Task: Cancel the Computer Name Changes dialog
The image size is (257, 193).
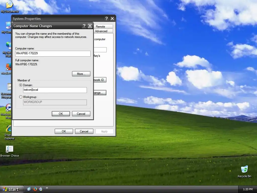Action: pos(81,114)
